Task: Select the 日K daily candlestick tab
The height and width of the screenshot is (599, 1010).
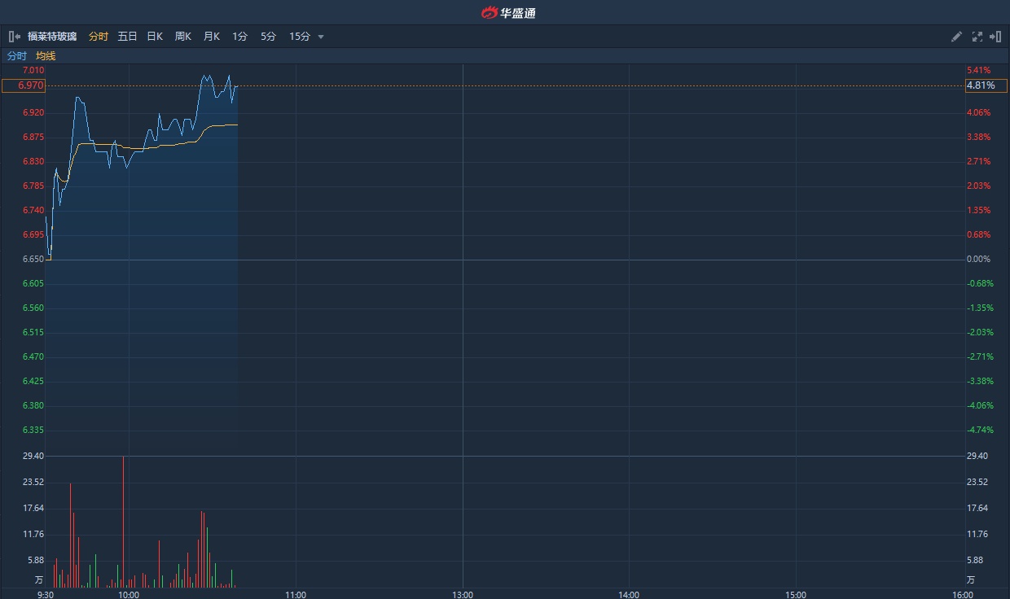Action: (155, 37)
